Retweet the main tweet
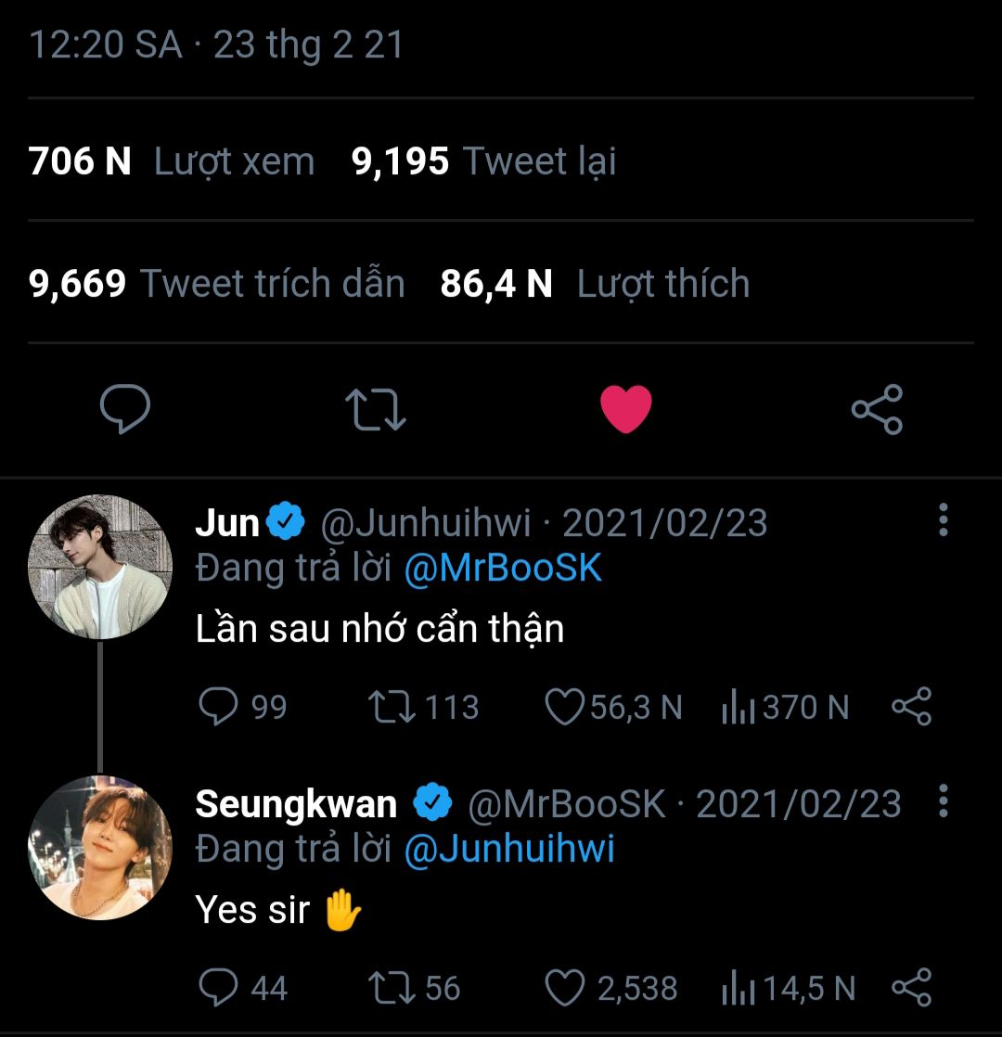Viewport: 1002px width, 1037px height. pyautogui.click(x=375, y=410)
